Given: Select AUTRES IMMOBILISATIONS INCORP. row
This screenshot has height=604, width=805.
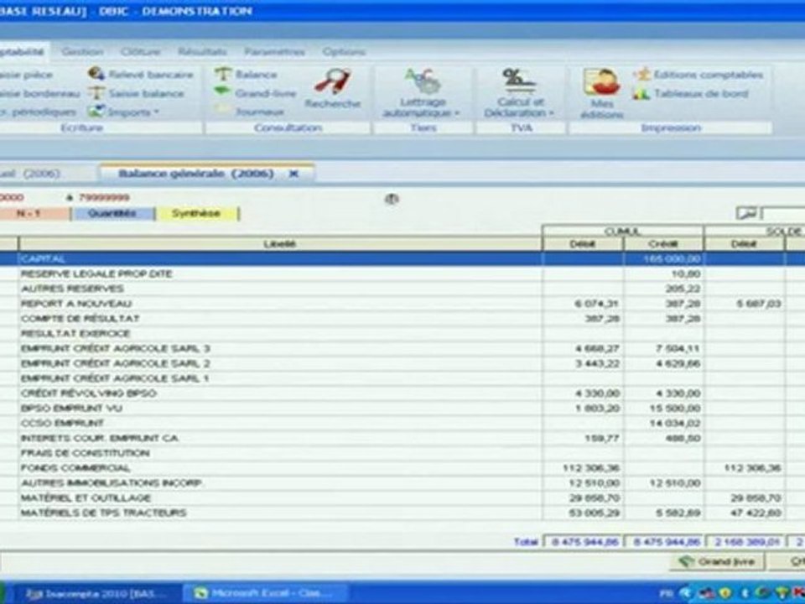Looking at the screenshot, I should click(402, 483).
